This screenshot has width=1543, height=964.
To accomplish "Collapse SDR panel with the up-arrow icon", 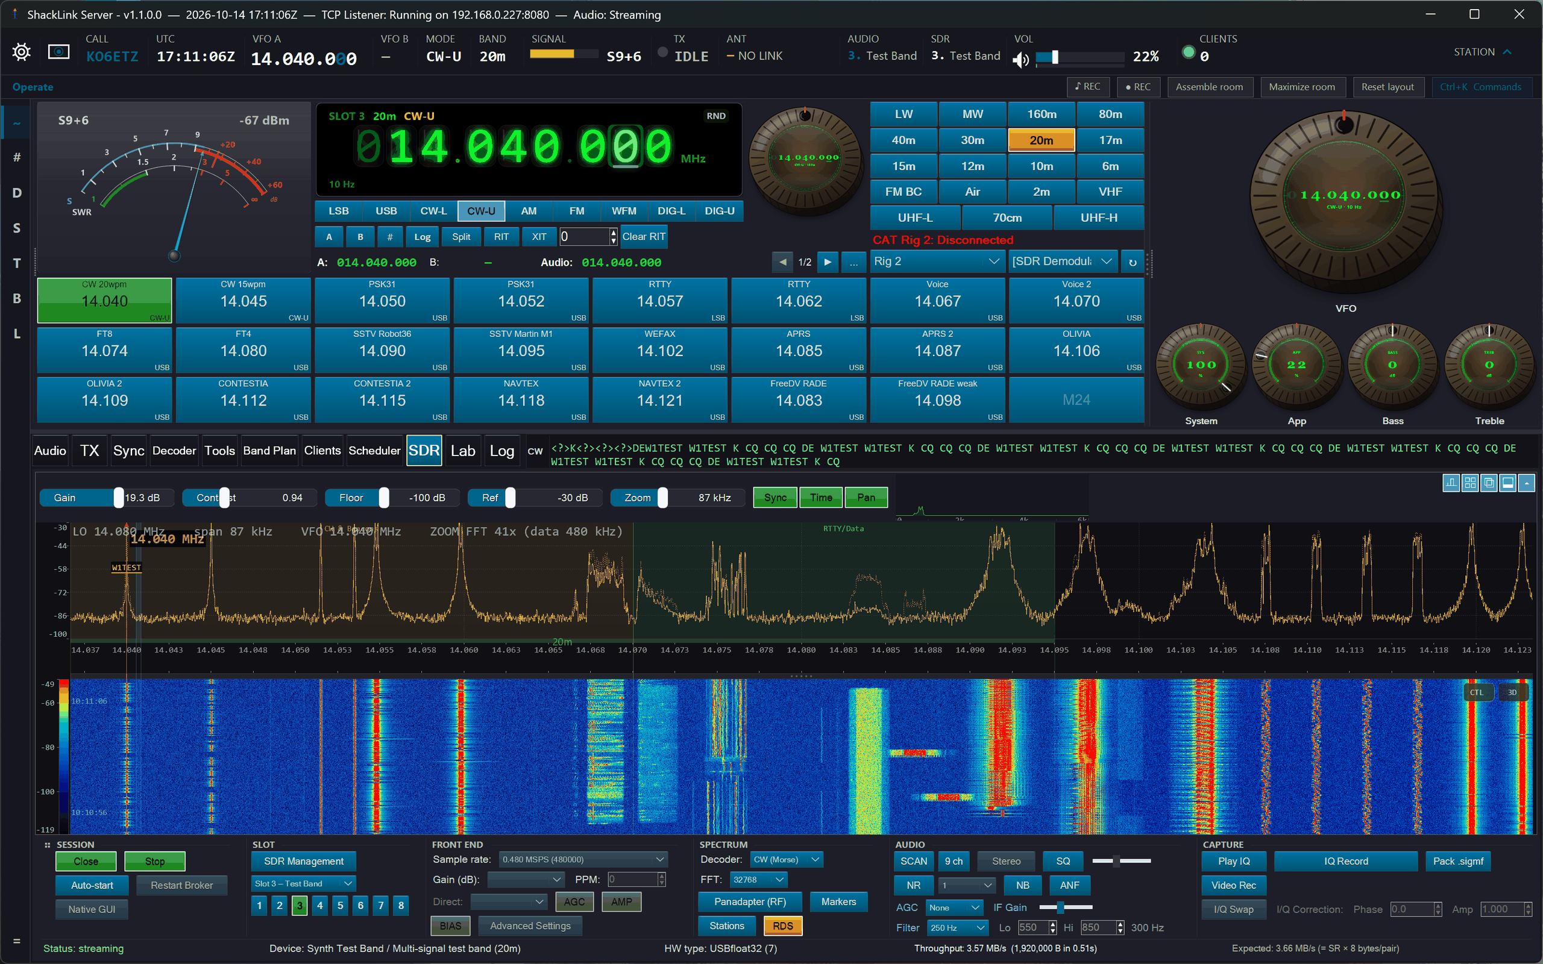I will click(x=1526, y=483).
